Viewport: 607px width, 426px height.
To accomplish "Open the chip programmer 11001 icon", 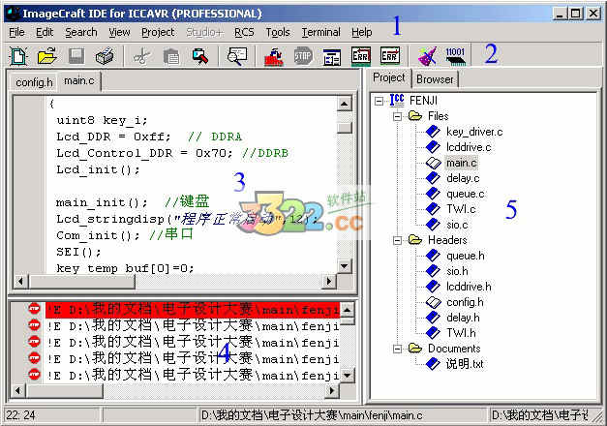I will point(455,56).
